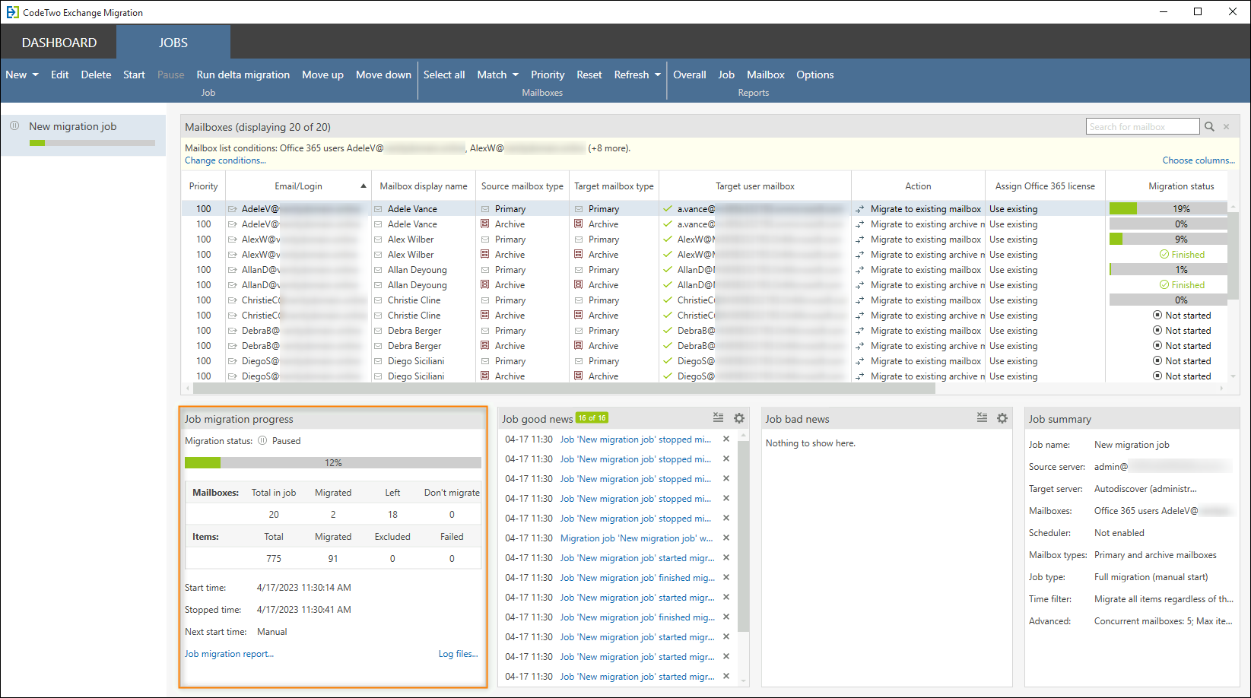Click Priority in Mailboxes toolbar
Screen dimensions: 1251x698
coord(548,75)
